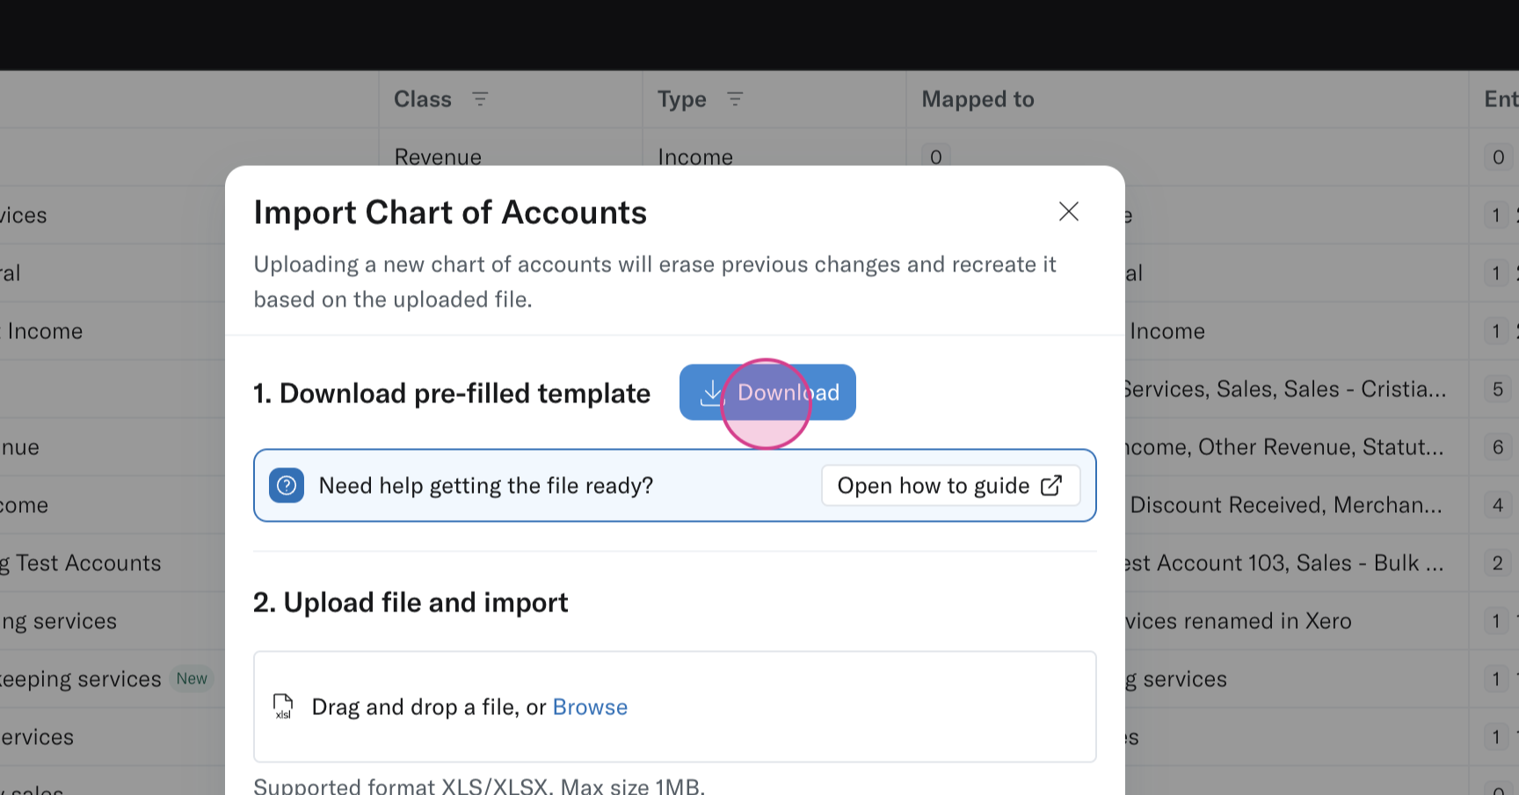Click the Browse link to upload
Image resolution: width=1519 pixels, height=795 pixels.
point(590,707)
